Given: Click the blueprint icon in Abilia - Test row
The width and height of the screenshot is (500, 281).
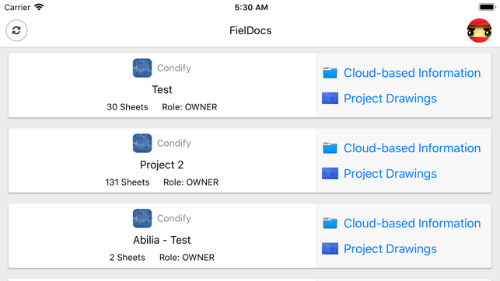Looking at the screenshot, I should click(x=330, y=248).
